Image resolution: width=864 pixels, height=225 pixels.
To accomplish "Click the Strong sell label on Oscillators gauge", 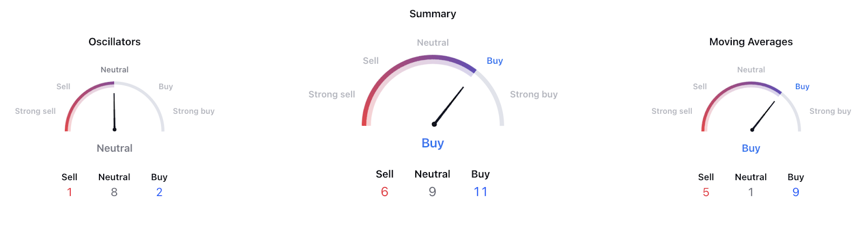I will 35,111.
